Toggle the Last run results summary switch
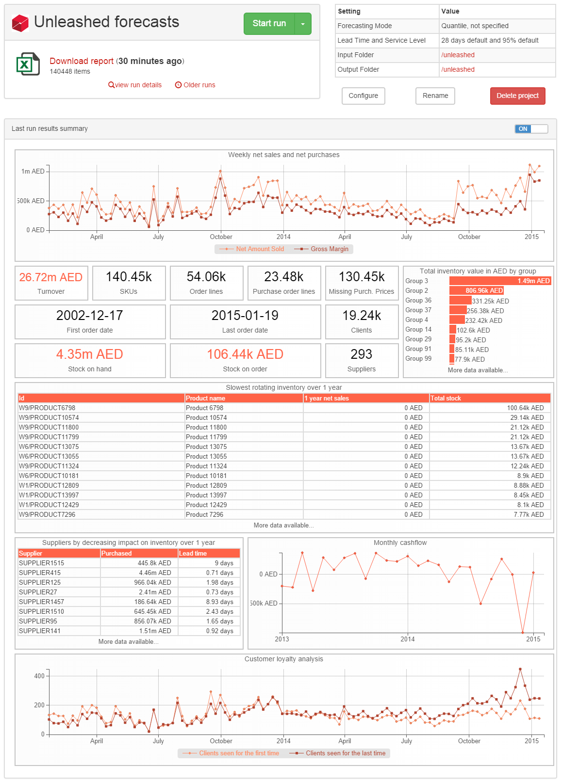The height and width of the screenshot is (782, 562). point(531,129)
